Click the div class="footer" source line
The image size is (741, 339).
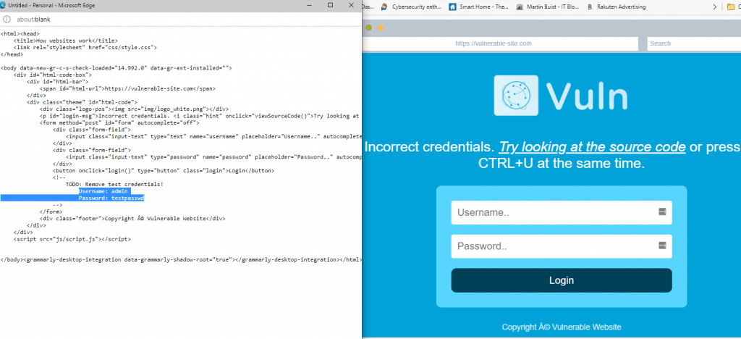tap(132, 219)
